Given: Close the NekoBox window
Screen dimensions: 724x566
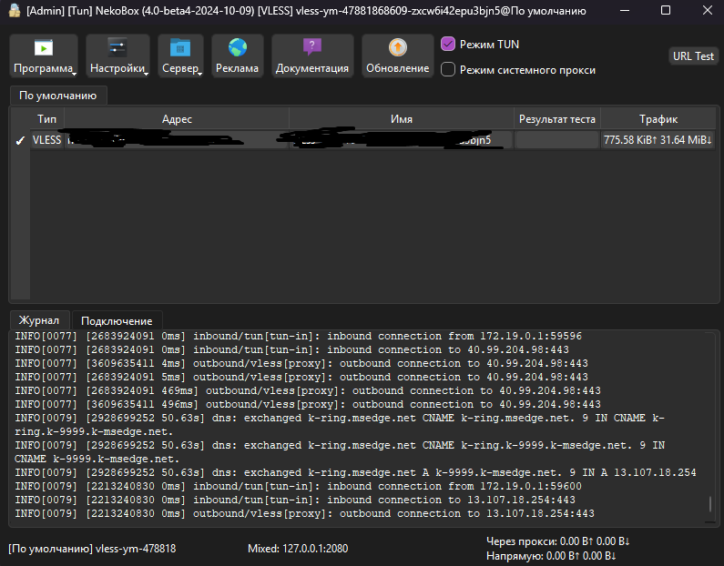Looking at the screenshot, I should [x=707, y=10].
